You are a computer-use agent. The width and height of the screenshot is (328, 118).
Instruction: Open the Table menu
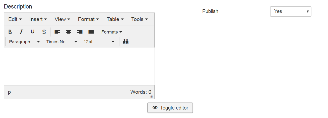pos(115,19)
